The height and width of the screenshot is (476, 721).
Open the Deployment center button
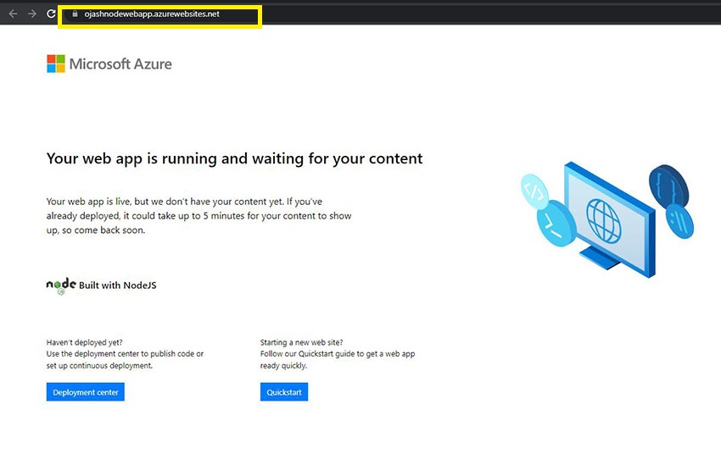[86, 392]
